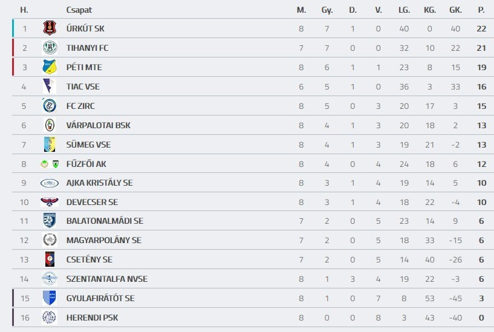Click the Sümeg VSE team logo
494x332 pixels.
point(50,145)
